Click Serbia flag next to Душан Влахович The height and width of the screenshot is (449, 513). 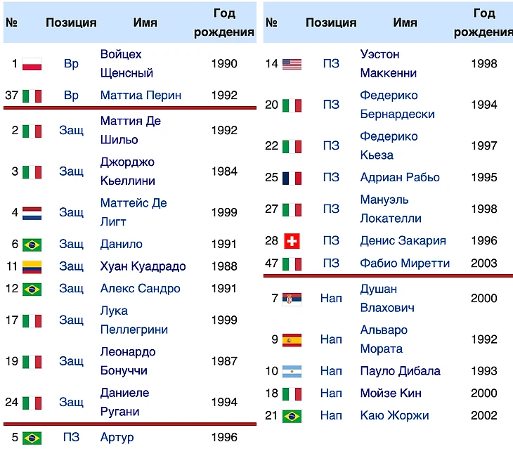tap(292, 299)
